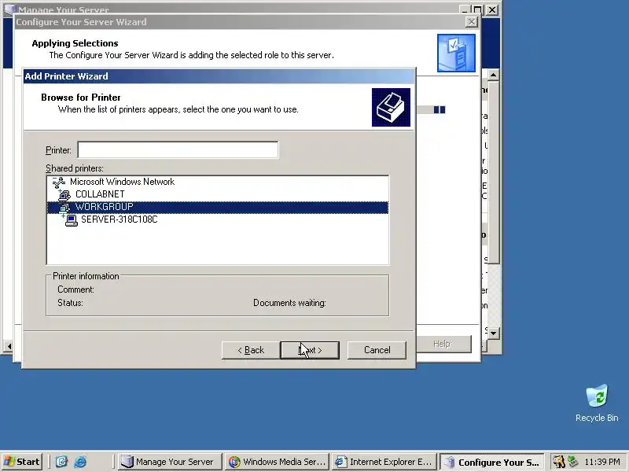
Task: Expand the COLLABNET plus sign
Action: click(60, 191)
